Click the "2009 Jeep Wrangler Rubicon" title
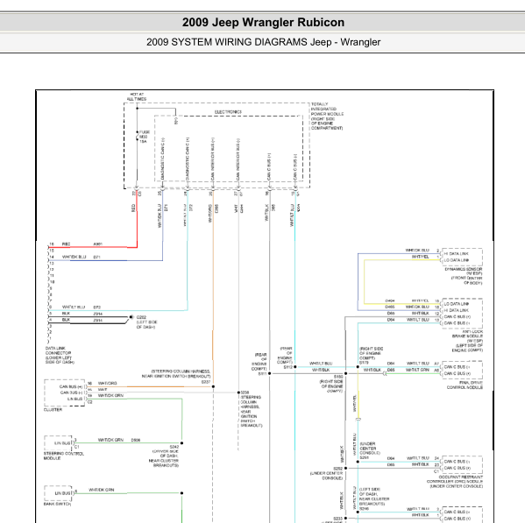This screenshot has height=523, width=525. [263, 23]
